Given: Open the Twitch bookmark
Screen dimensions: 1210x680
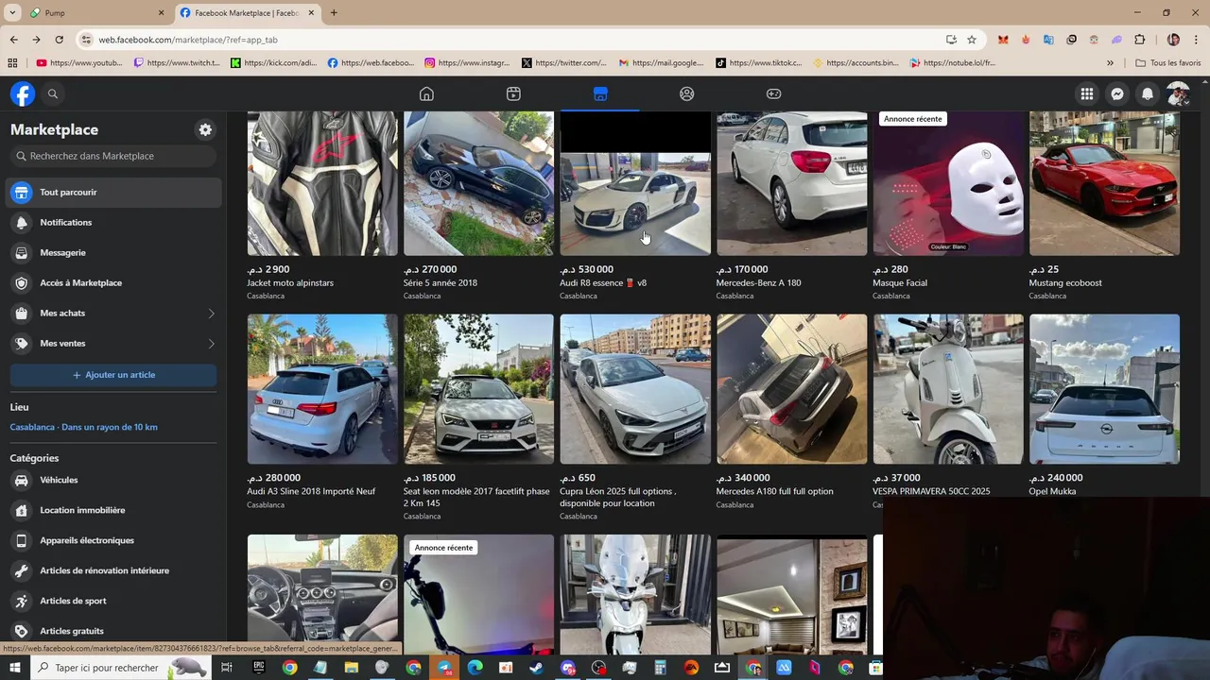Looking at the screenshot, I should tap(177, 63).
